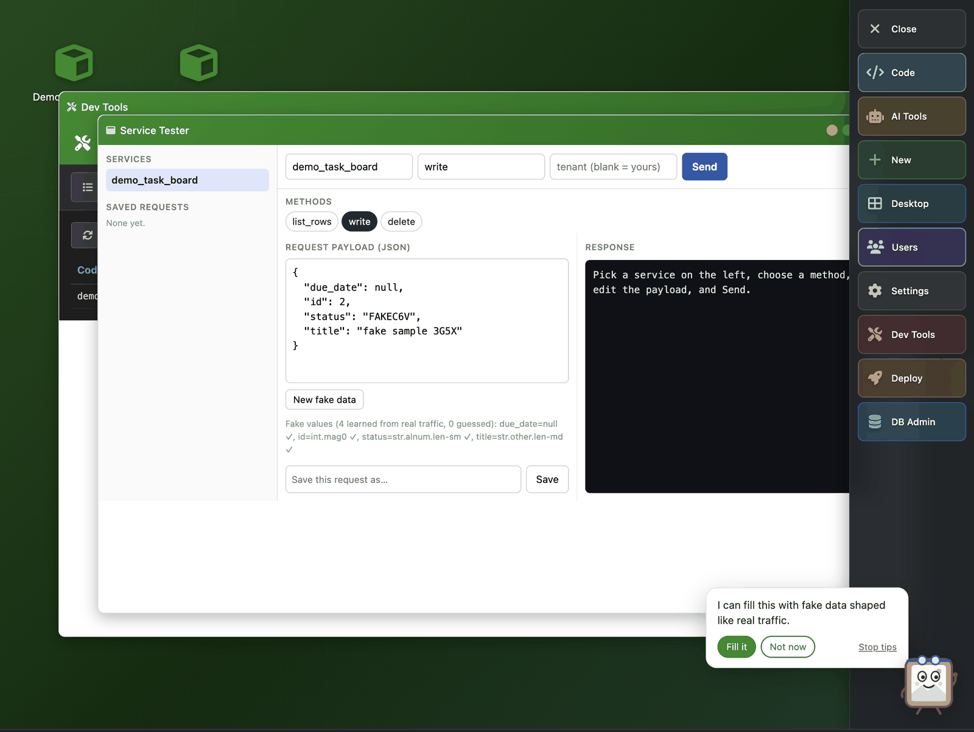Screen dimensions: 974x732
Task: Click the list icon in Dev Tools window
Action: 88,187
